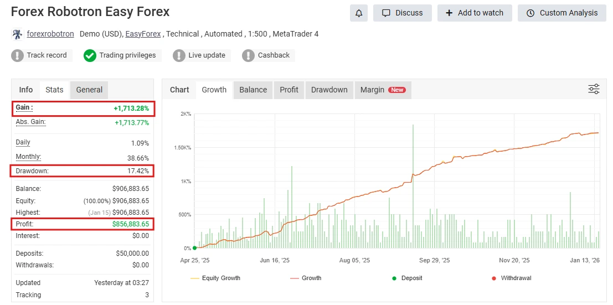The width and height of the screenshot is (613, 305).
Task: Open Custom Analysis
Action: click(x=562, y=13)
